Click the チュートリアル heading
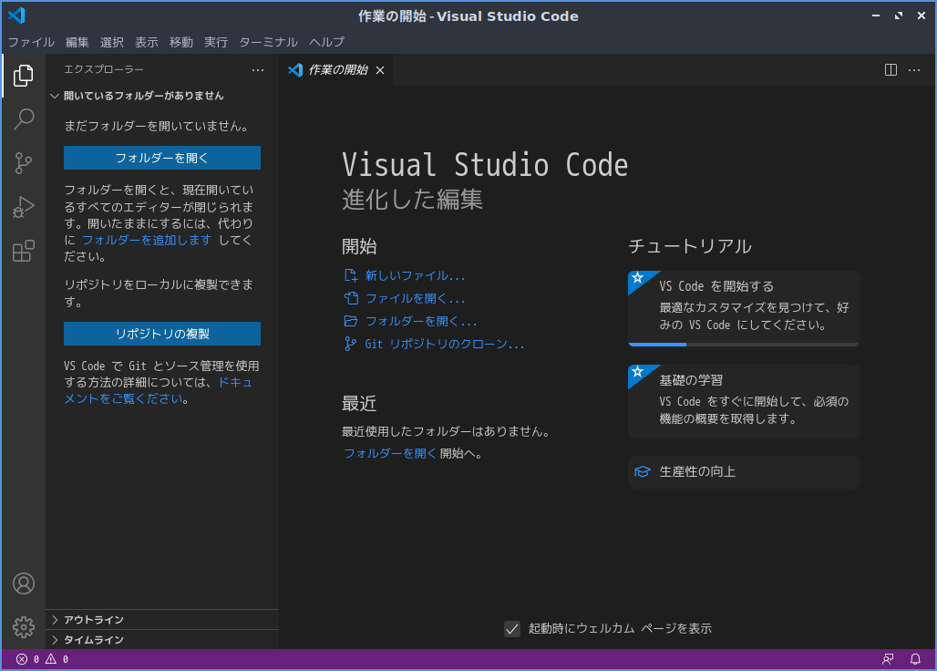This screenshot has height=671, width=937. tap(690, 246)
